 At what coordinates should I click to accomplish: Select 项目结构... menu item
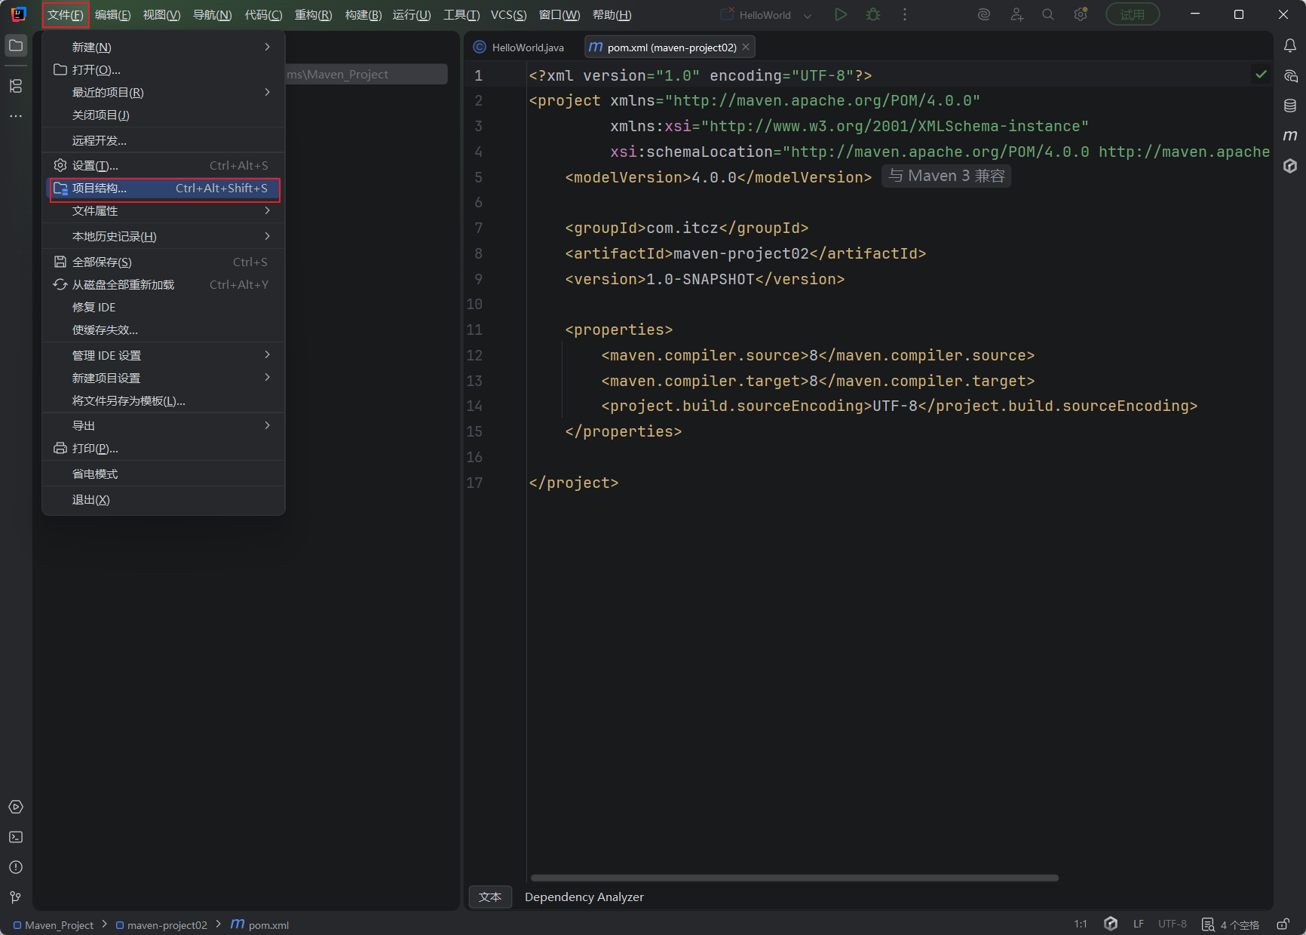pos(163,189)
